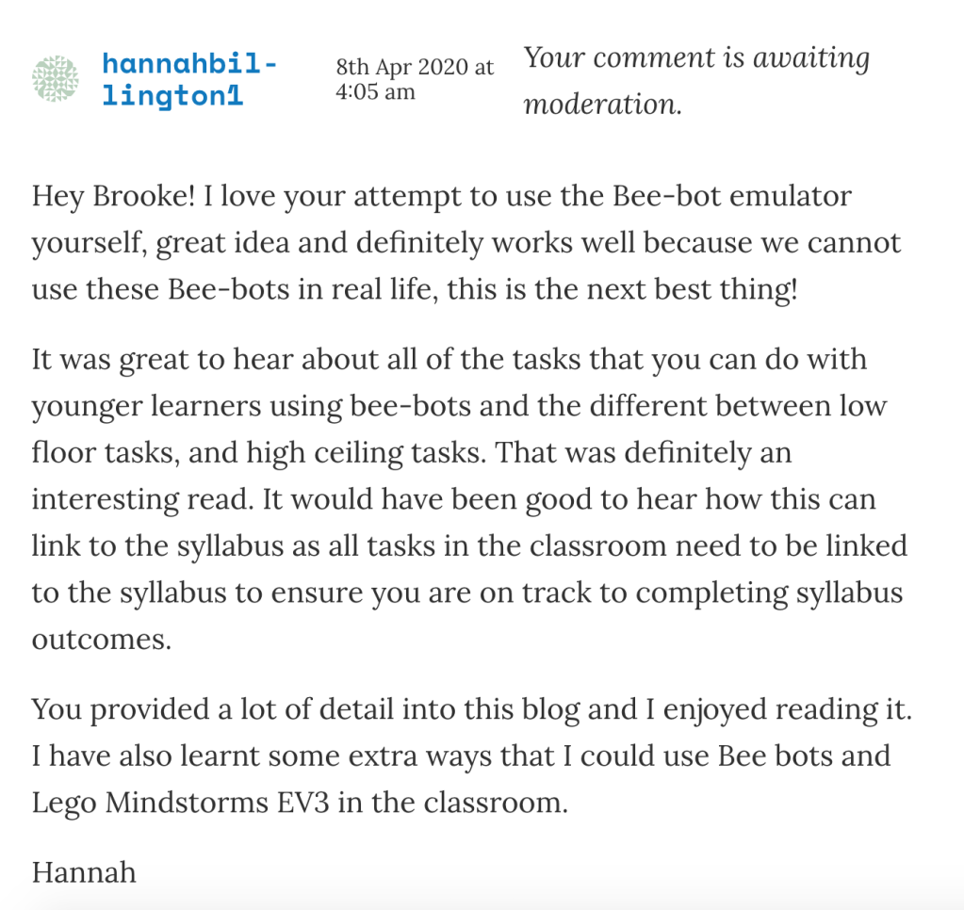964x910 pixels.
Task: Click the word "moderation." in the notice
Action: coord(602,103)
